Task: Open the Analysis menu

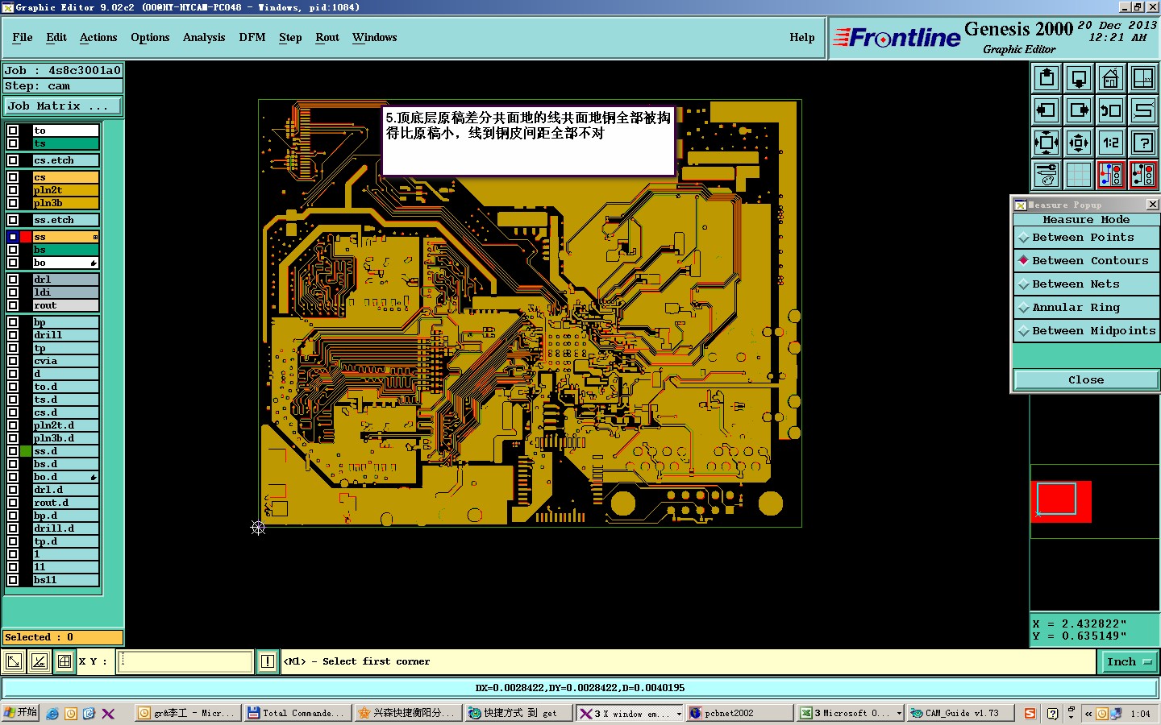Action: [x=204, y=38]
